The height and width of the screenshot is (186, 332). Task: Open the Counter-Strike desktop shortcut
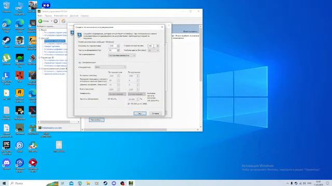[x=33, y=43]
